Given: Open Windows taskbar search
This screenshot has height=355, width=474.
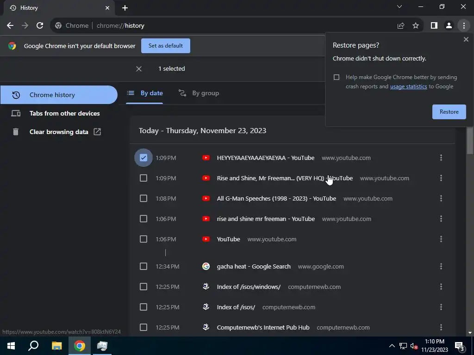Looking at the screenshot, I should pos(33,346).
